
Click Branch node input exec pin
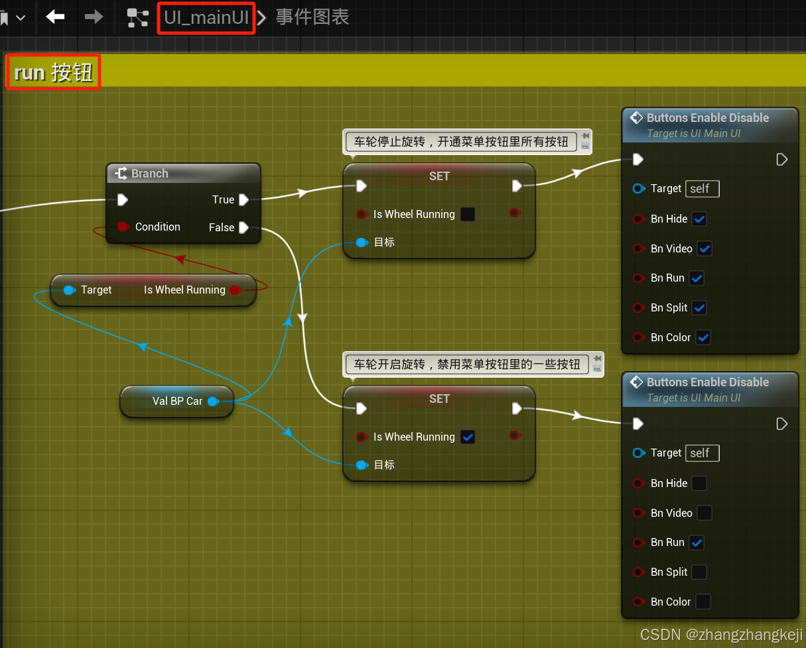click(122, 199)
